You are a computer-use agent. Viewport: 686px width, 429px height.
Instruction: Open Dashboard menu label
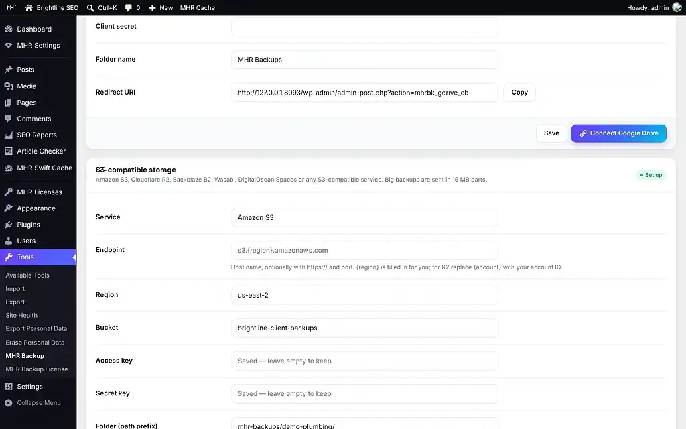tap(34, 29)
